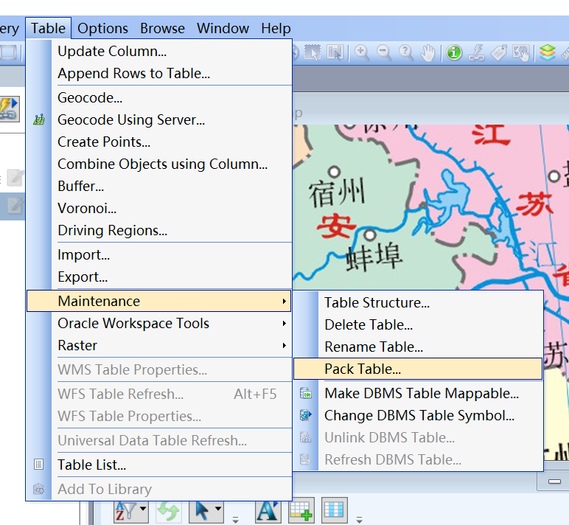Open the Options menu
The image size is (569, 525).
click(x=102, y=28)
